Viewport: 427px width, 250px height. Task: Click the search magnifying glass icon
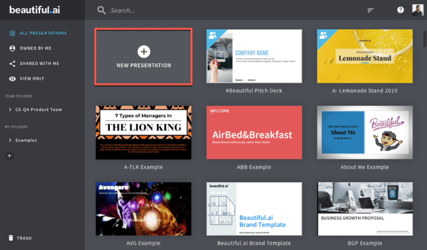(x=101, y=10)
